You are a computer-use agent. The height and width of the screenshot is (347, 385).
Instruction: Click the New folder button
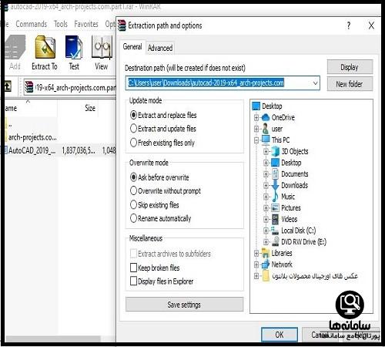(350, 84)
